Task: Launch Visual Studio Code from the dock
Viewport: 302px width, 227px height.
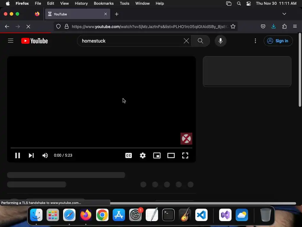Action: [x=201, y=215]
